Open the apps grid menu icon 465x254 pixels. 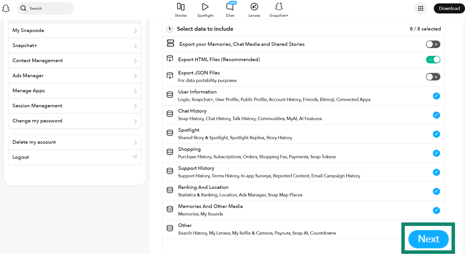[x=420, y=9]
